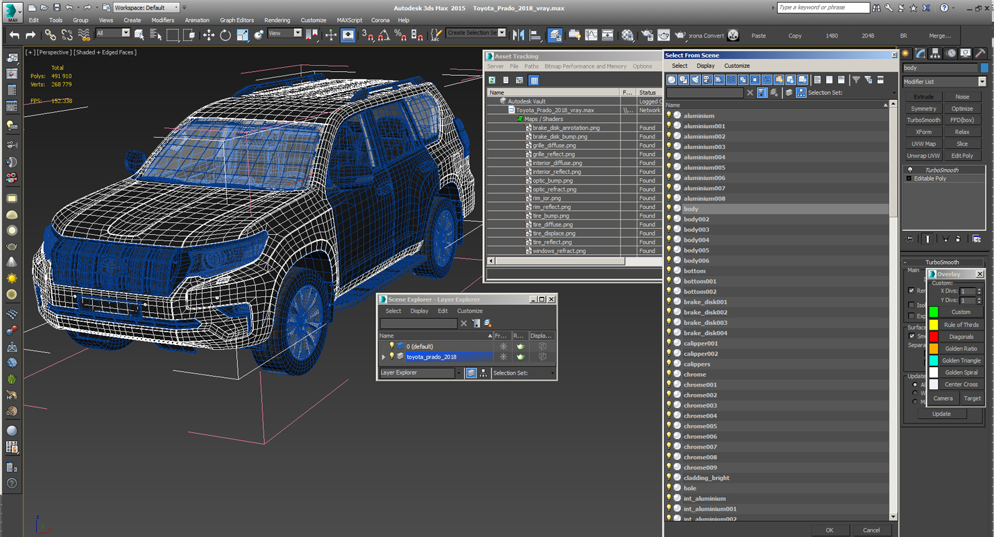The height and width of the screenshot is (537, 994).
Task: Select brake_disk_bump.png in Asset Tracking
Action: [x=560, y=136]
